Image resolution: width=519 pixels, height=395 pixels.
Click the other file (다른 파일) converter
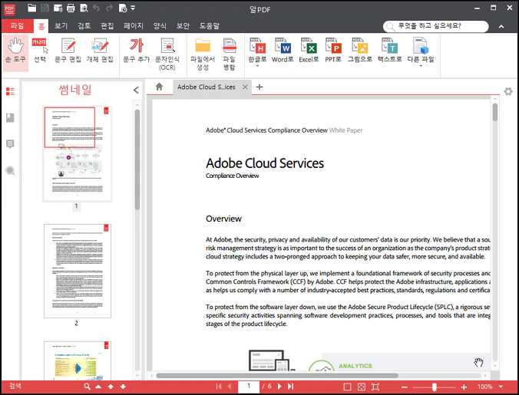click(x=421, y=50)
